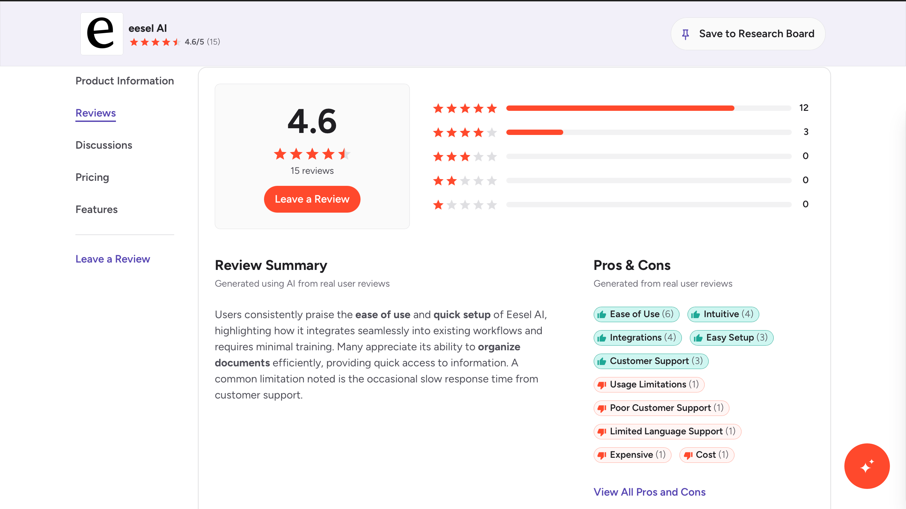
Task: Click thumbs-down icon on Cost tag
Action: pyautogui.click(x=688, y=455)
